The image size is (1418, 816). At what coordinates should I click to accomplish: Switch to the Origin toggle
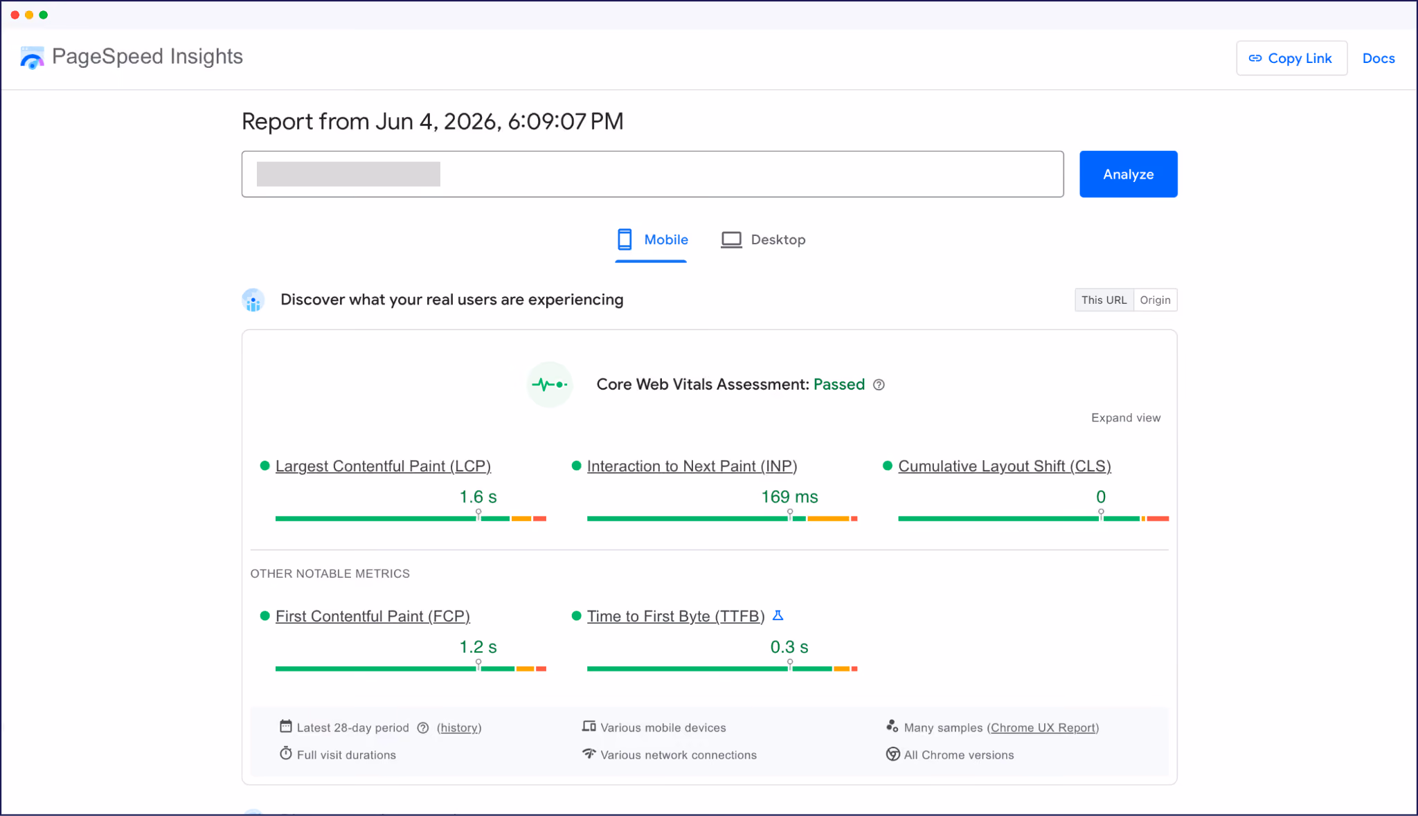[1156, 300]
